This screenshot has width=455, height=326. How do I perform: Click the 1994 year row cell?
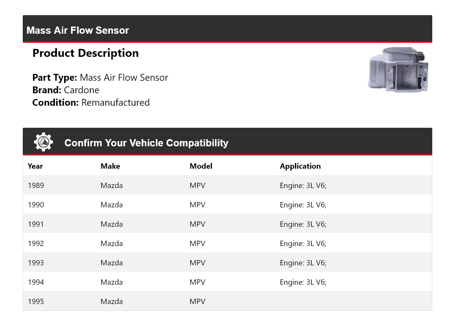(x=36, y=282)
